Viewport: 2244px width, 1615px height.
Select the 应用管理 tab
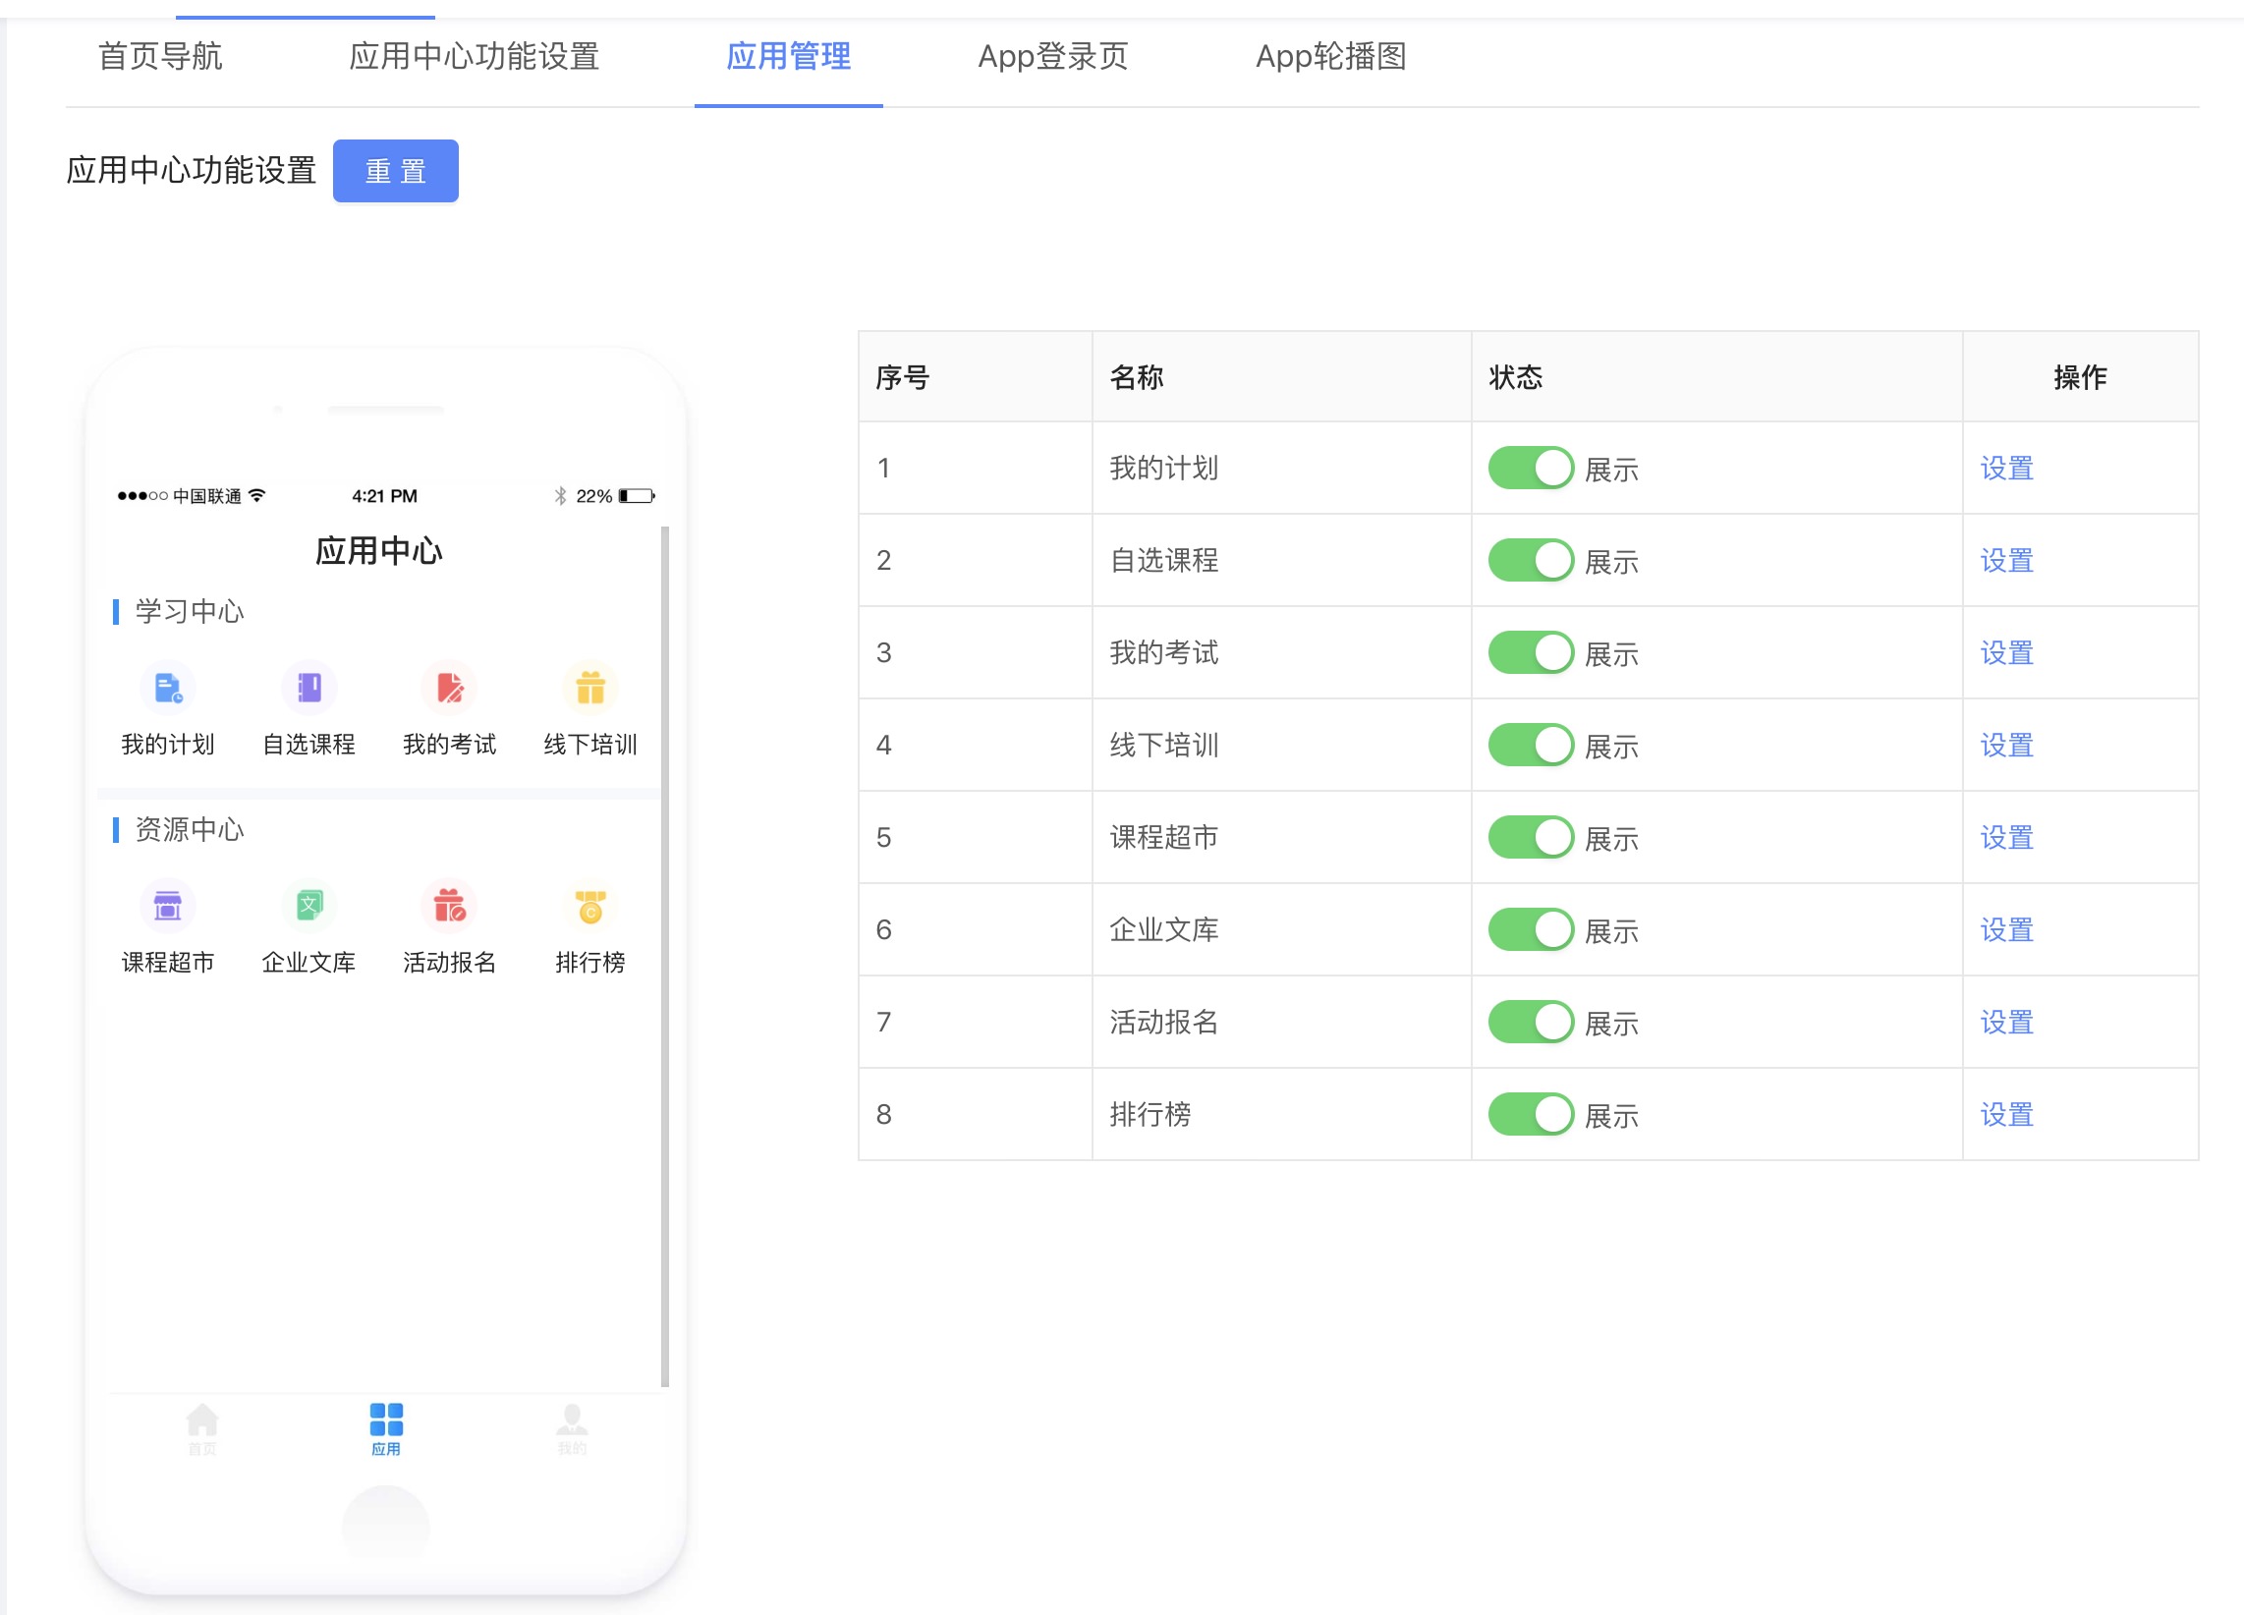point(789,56)
